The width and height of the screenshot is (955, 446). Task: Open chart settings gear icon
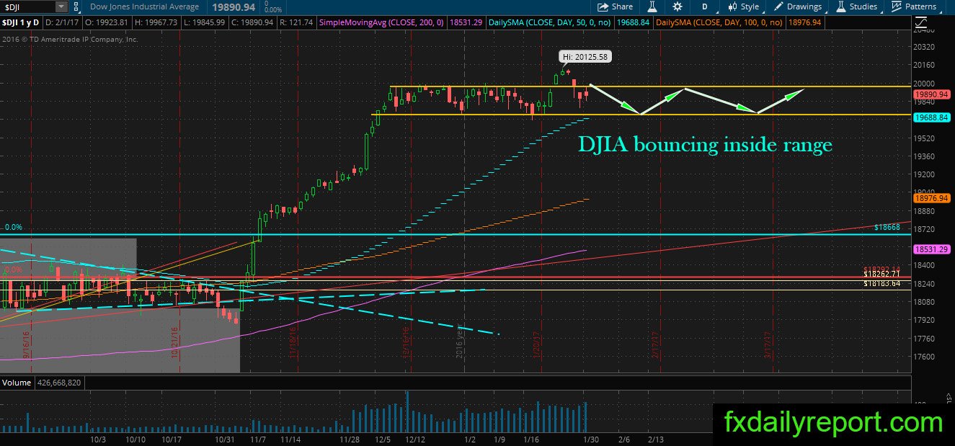(678, 6)
